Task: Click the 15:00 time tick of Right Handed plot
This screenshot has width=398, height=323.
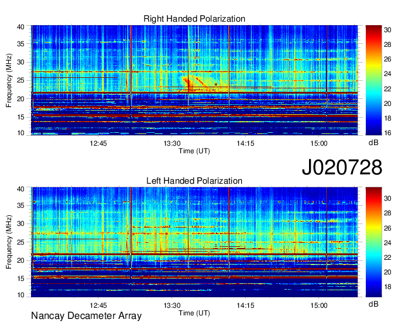Action: [x=319, y=143]
